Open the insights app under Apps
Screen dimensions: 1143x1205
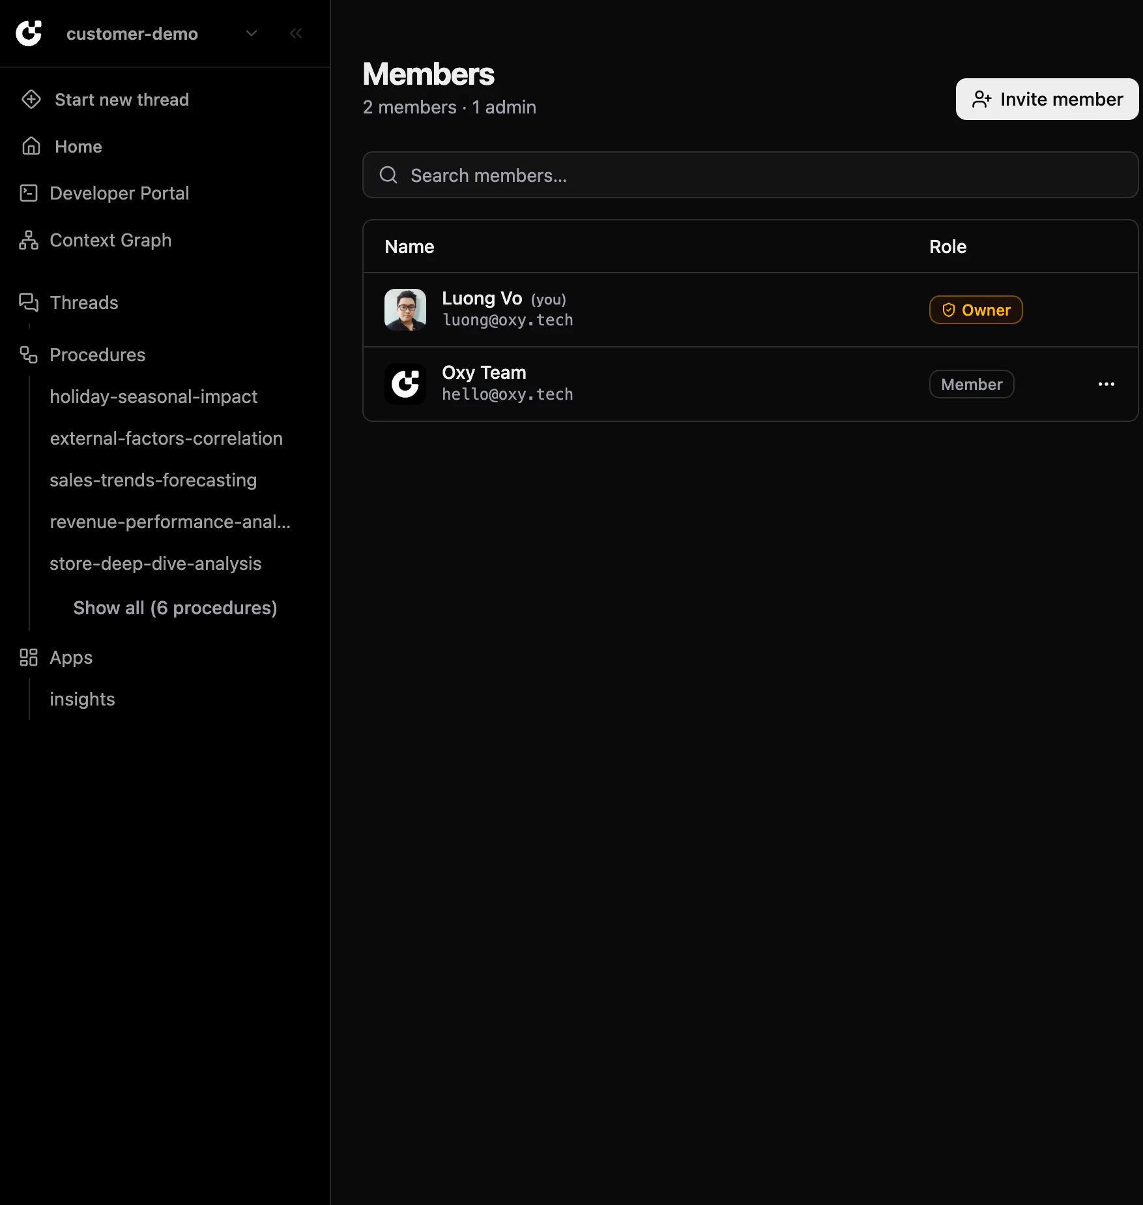(x=82, y=698)
